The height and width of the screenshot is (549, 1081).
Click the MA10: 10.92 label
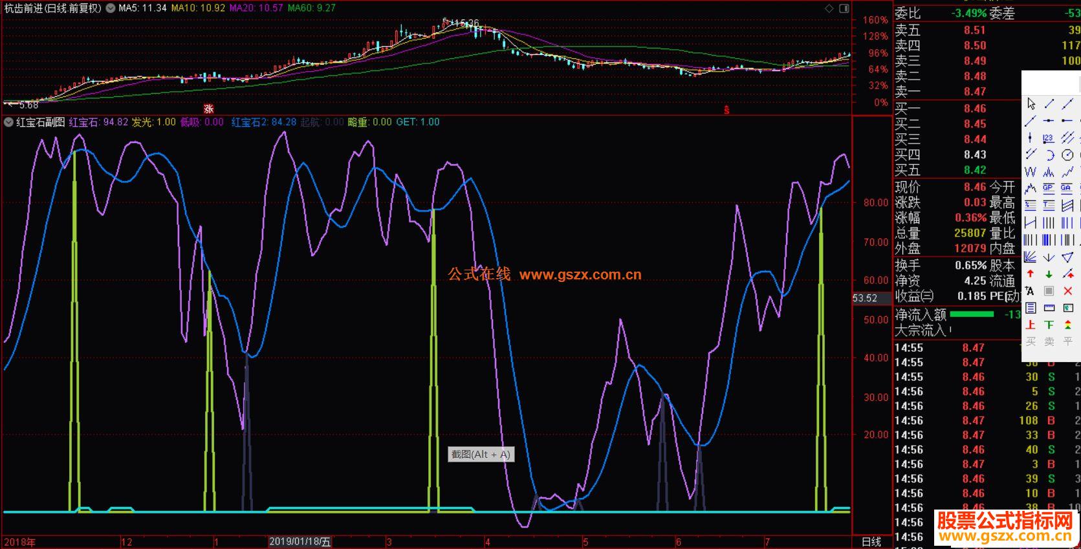(198, 8)
